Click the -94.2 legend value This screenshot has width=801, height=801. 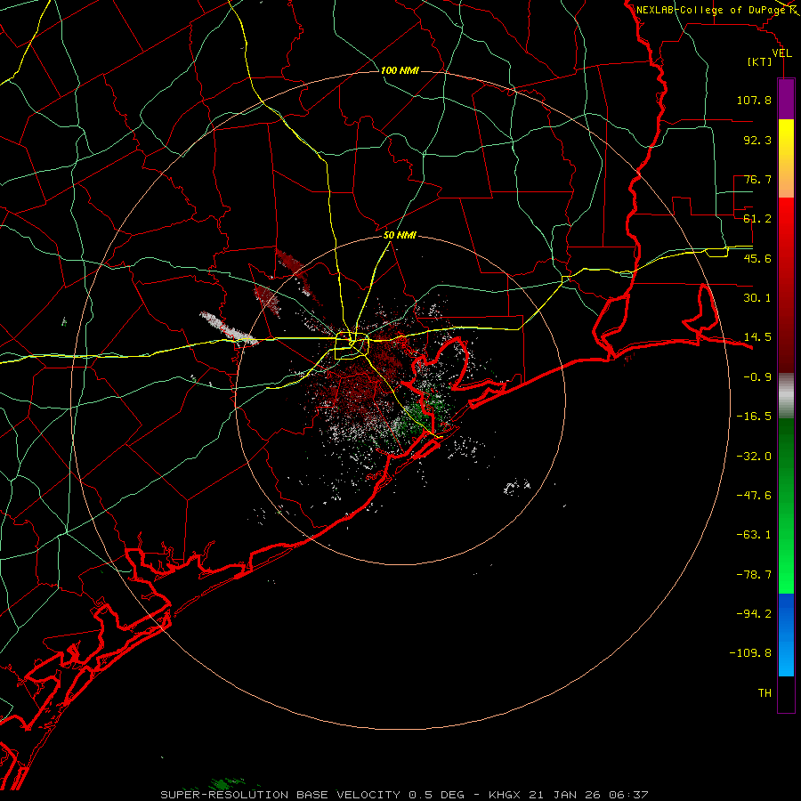click(754, 613)
